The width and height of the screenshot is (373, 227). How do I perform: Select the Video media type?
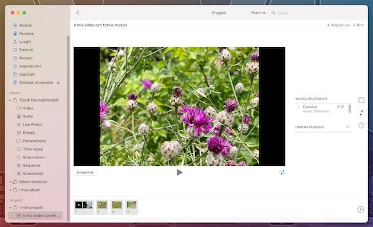(25, 108)
